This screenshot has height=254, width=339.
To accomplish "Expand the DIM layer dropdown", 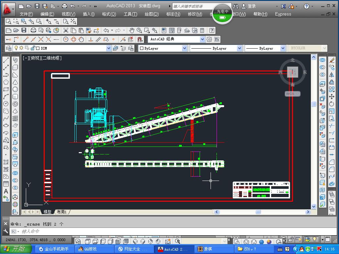I will coord(109,48).
